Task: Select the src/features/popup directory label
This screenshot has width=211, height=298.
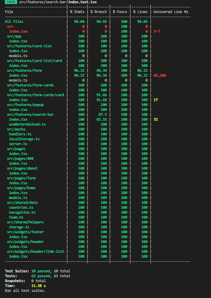Action: pyautogui.click(x=25, y=105)
